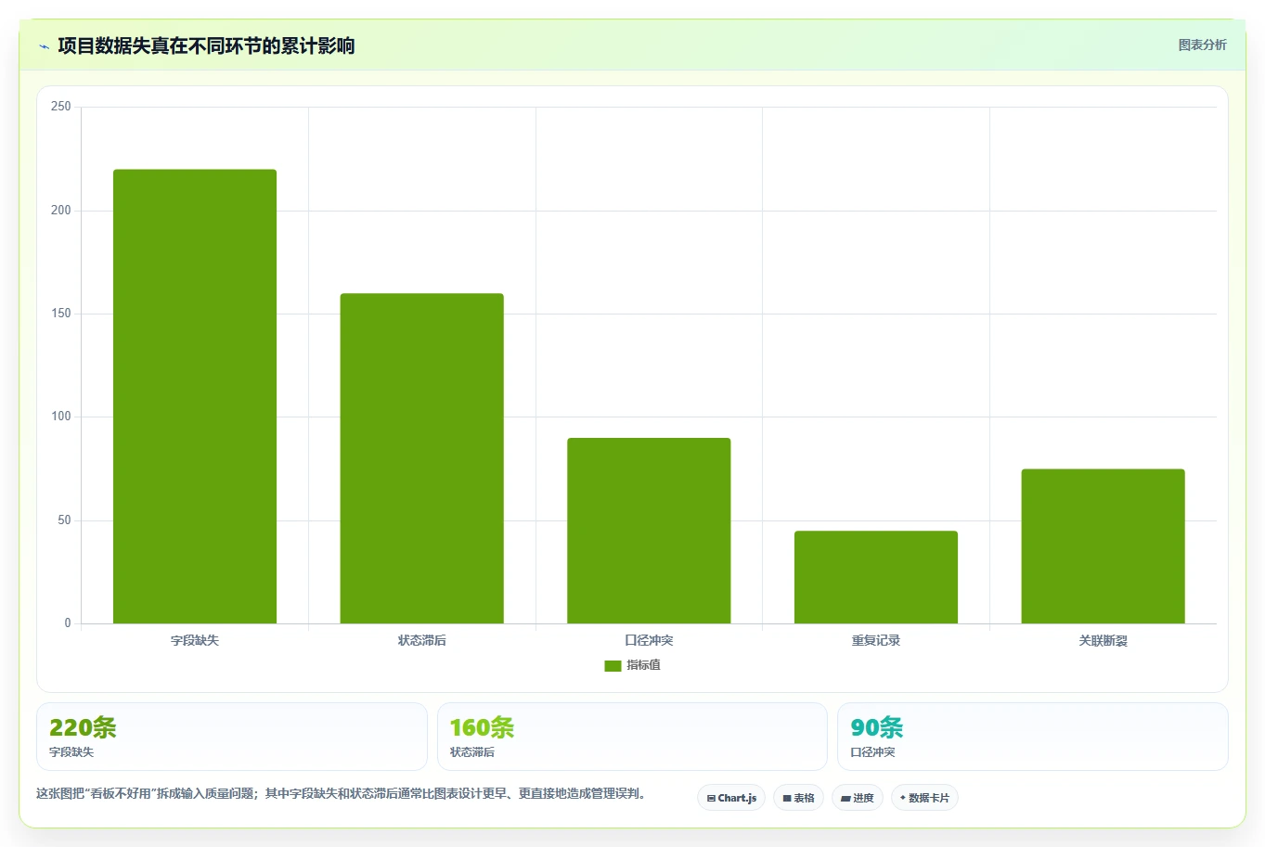Click the 重复记录 bar in chart
1265x847 pixels.
876,577
